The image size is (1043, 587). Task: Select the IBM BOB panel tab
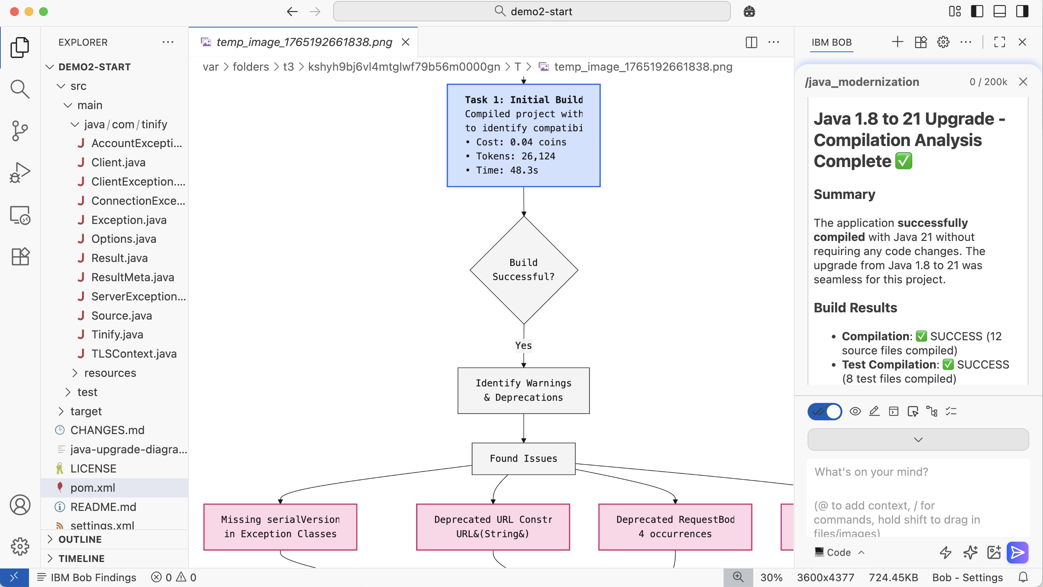[x=831, y=42]
